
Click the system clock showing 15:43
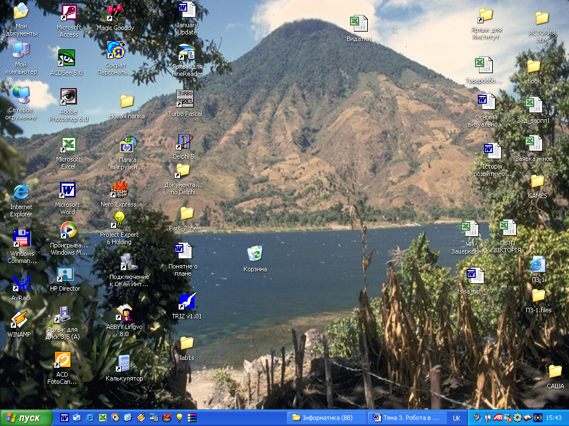click(553, 418)
